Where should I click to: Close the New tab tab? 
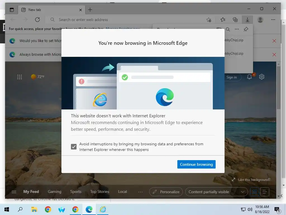click(x=80, y=10)
